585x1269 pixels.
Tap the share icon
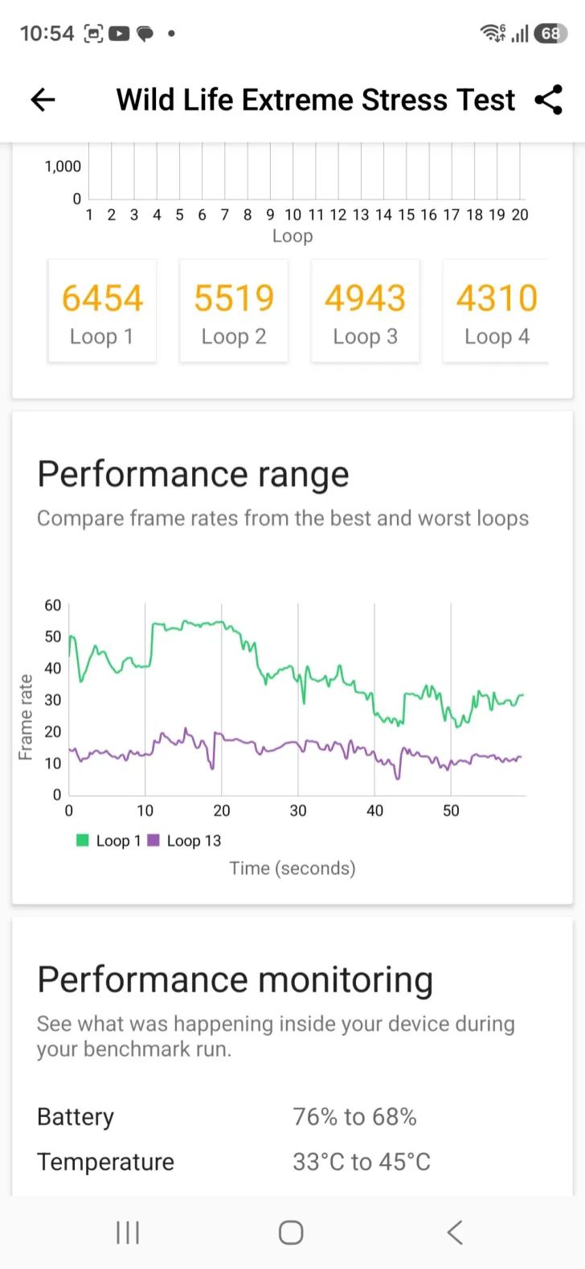pyautogui.click(x=549, y=100)
